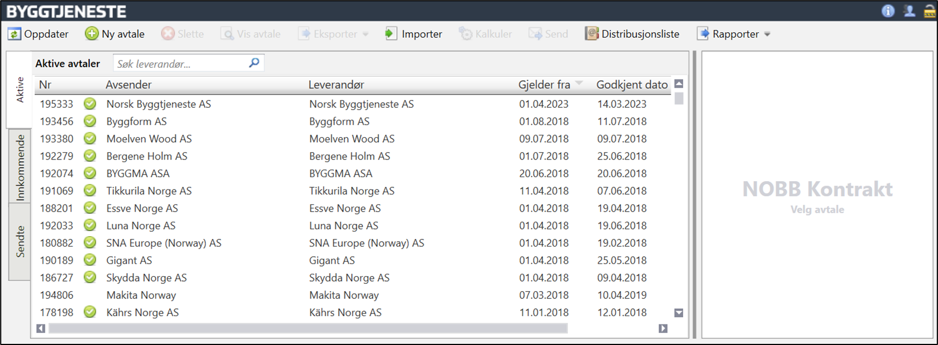Switch to the Innkommende tab
Viewport: 938px width, 345px height.
20,167
